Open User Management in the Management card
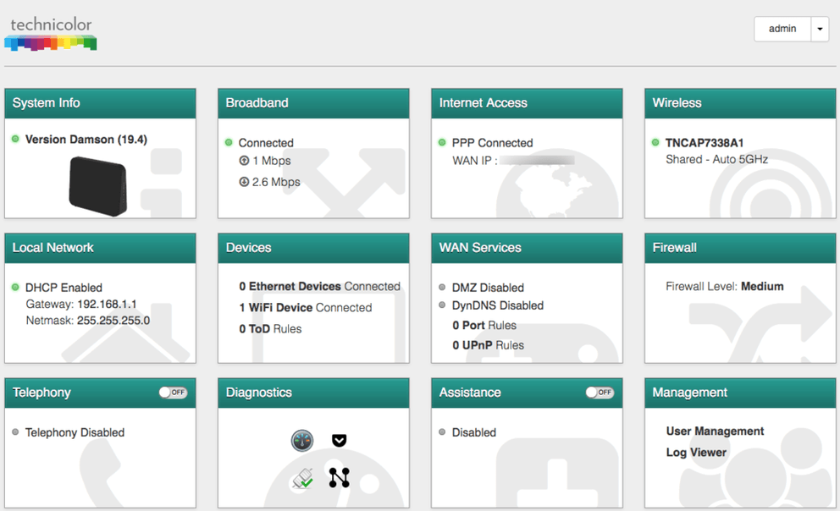840x511 pixels. coord(714,431)
